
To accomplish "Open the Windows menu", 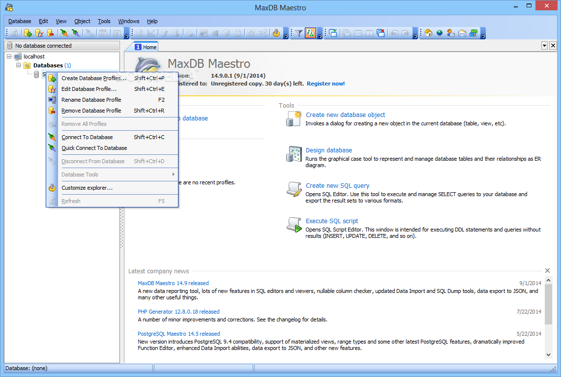I will click(x=129, y=21).
